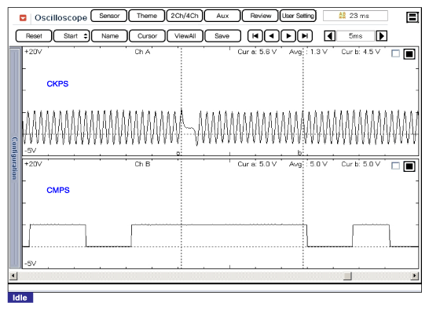Click the Save button
429x310 pixels.
[x=222, y=36]
